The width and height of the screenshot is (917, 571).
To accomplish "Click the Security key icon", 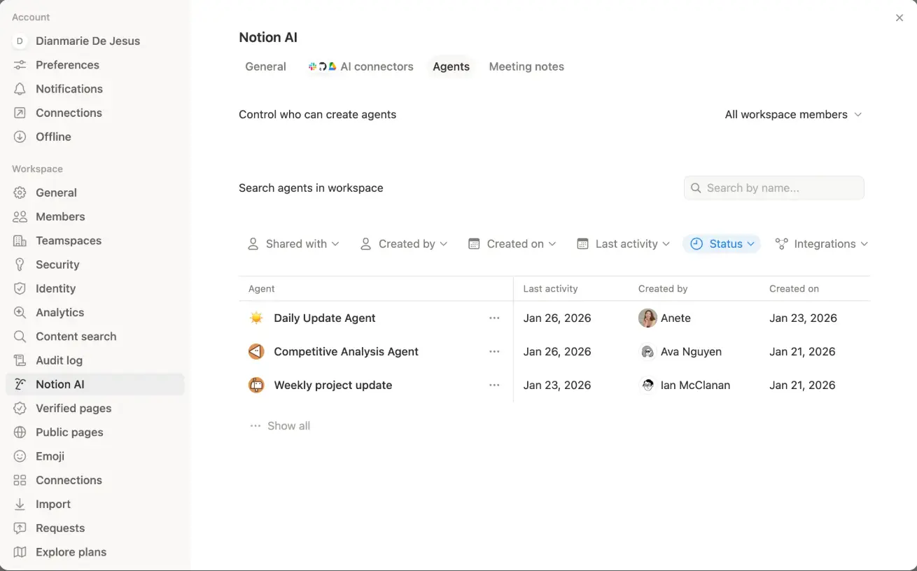I will [20, 265].
